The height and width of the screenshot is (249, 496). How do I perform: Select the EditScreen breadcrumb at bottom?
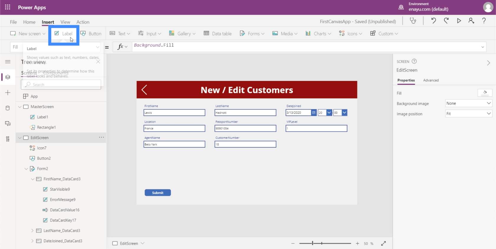(x=129, y=243)
